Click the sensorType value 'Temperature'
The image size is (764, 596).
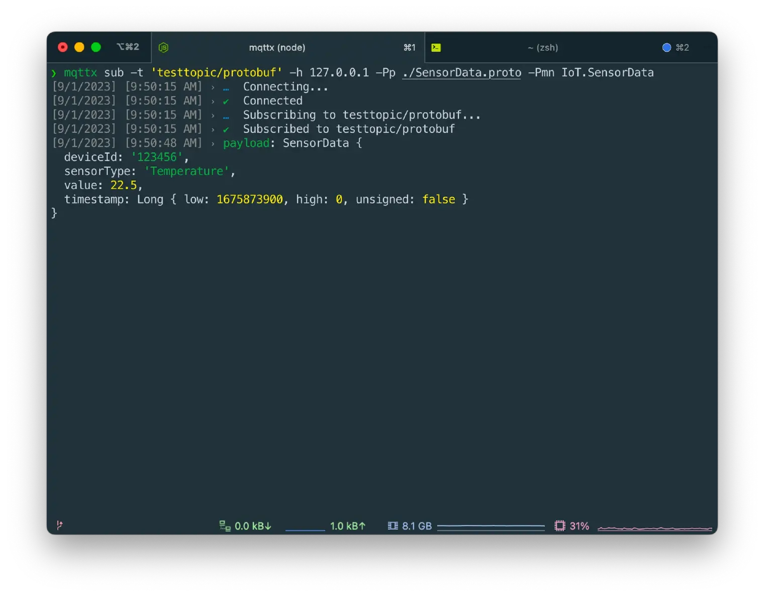point(186,171)
